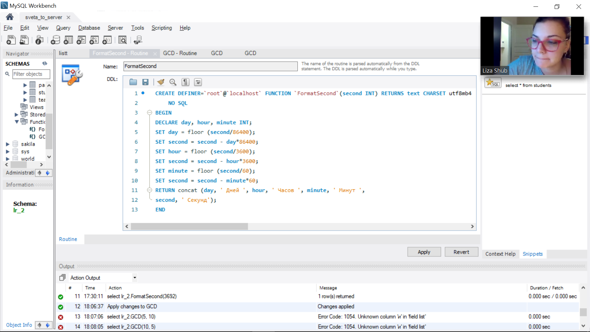Viewport: 590px width, 332px height.
Task: Expand the 'tea' table node
Action: pos(25,100)
